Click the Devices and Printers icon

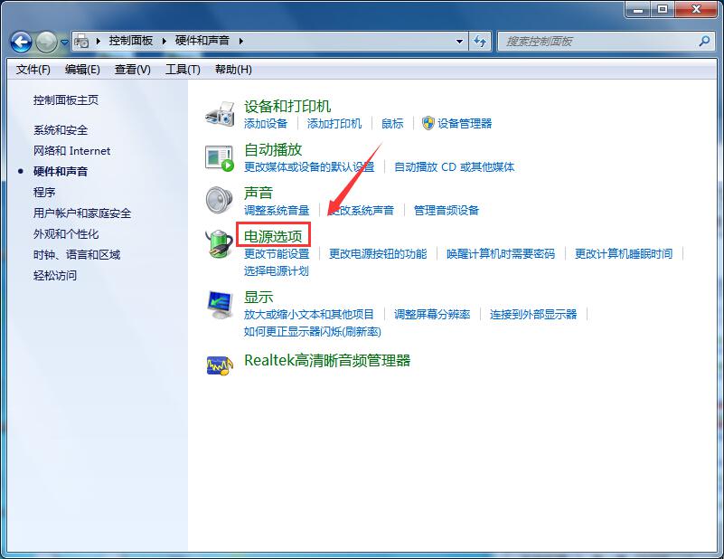click(220, 114)
